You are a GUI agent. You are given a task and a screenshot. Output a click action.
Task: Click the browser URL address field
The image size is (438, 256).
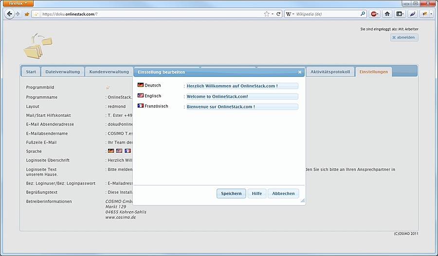(151, 14)
